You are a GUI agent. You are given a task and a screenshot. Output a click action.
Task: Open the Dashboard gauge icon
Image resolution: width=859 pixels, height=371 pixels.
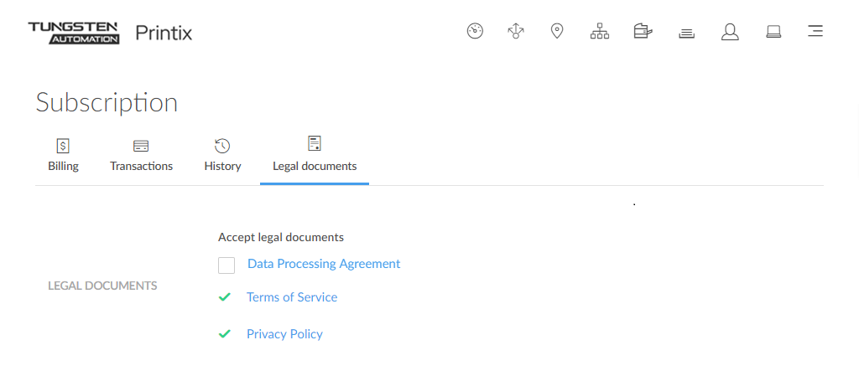point(475,32)
